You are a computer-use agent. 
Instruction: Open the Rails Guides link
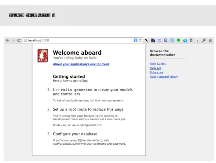[x=158, y=64]
